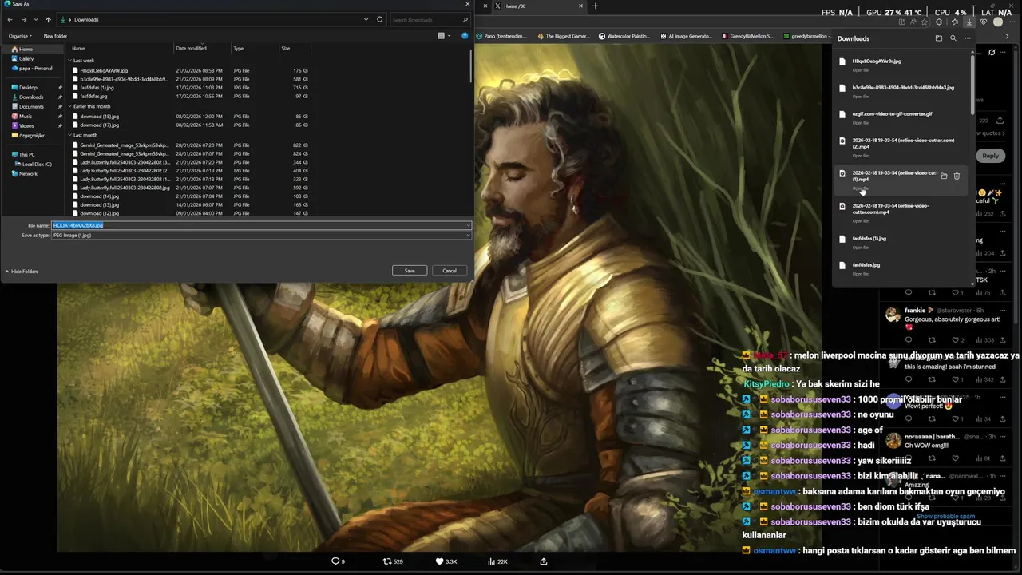Collapse the Last month group
This screenshot has height=575, width=1022.
[69, 135]
